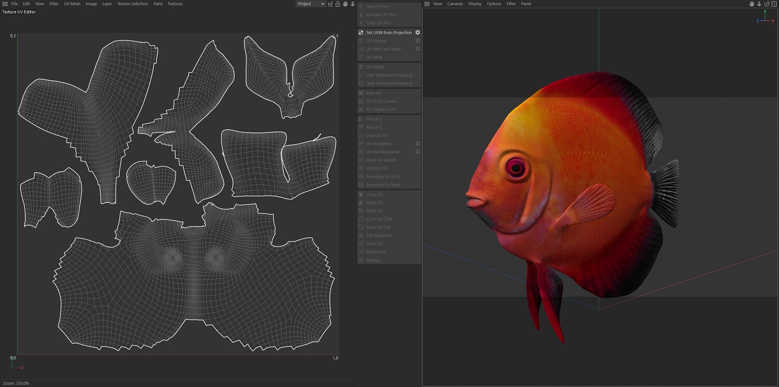Screen dimensions: 779x387
Task: Click Remove UV Pins command
Action: point(389,15)
